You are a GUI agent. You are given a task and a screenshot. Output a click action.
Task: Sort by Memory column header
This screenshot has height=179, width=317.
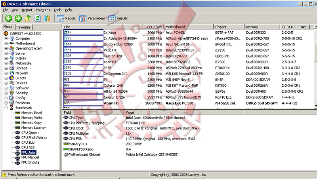pos(262,27)
